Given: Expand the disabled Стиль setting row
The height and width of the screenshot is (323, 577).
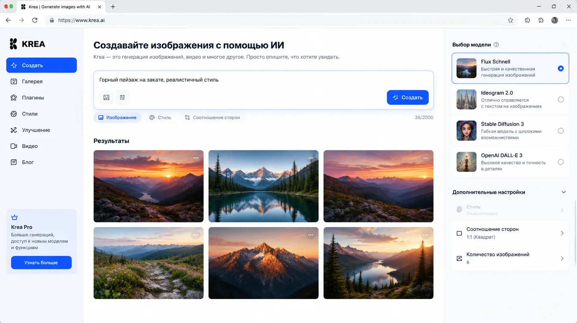Looking at the screenshot, I should click(x=510, y=210).
